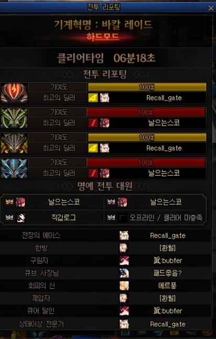Click the bubfer portrait beside 구원자

[x=124, y=260]
